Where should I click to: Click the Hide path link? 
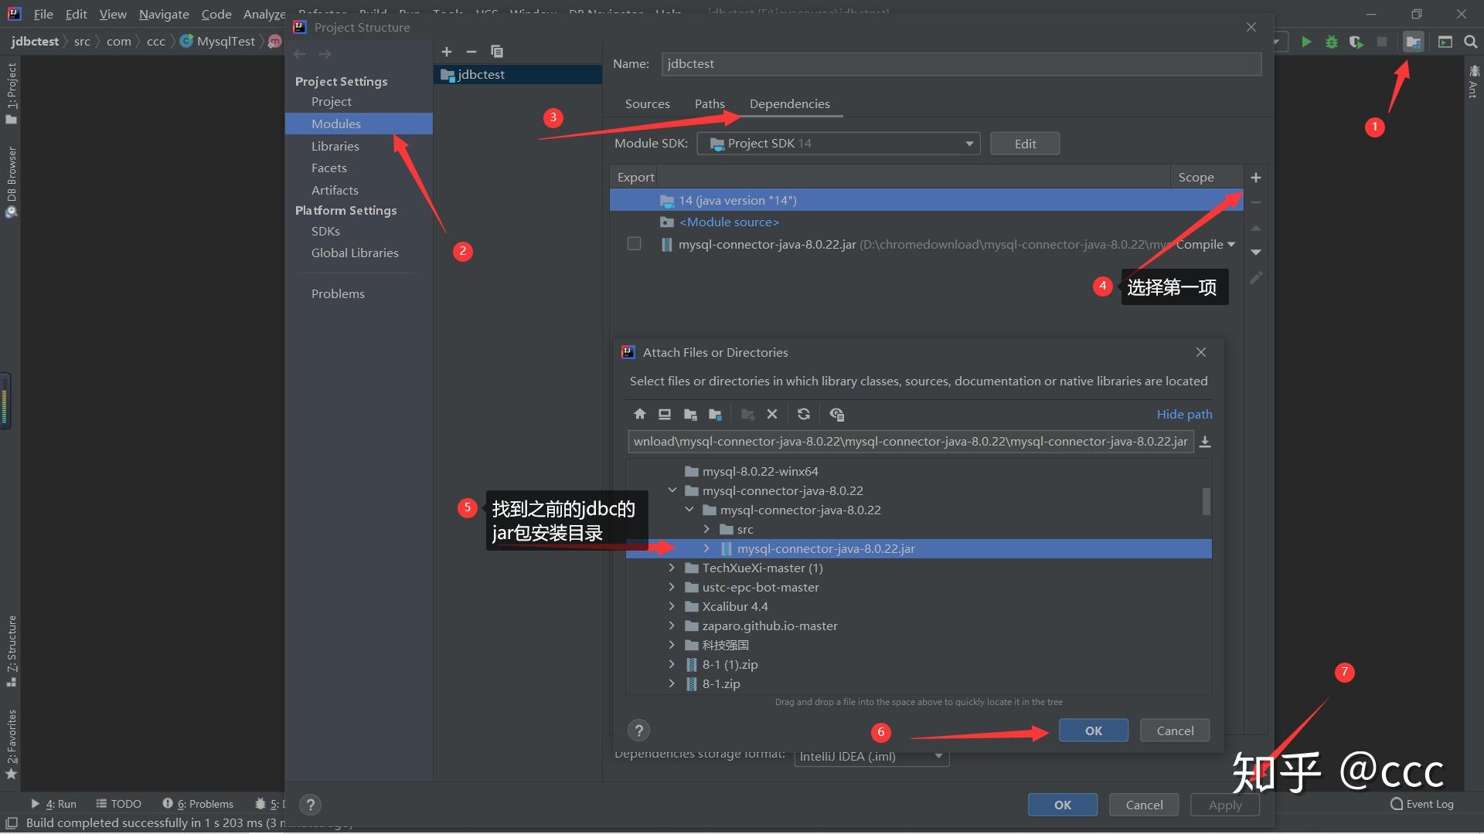coord(1184,414)
